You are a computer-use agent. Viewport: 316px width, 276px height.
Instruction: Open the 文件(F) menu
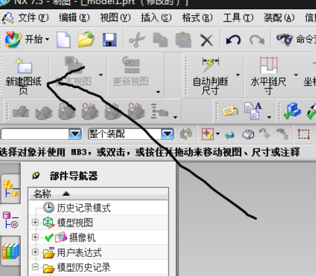pos(33,18)
